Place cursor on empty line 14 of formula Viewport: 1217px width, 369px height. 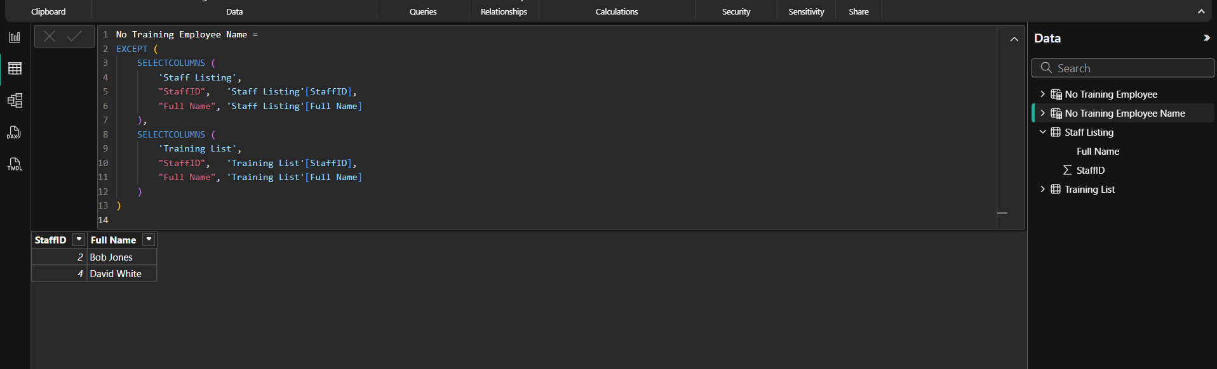tap(553, 220)
